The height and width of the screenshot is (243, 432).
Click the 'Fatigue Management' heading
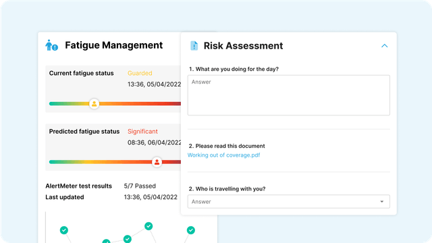point(114,45)
